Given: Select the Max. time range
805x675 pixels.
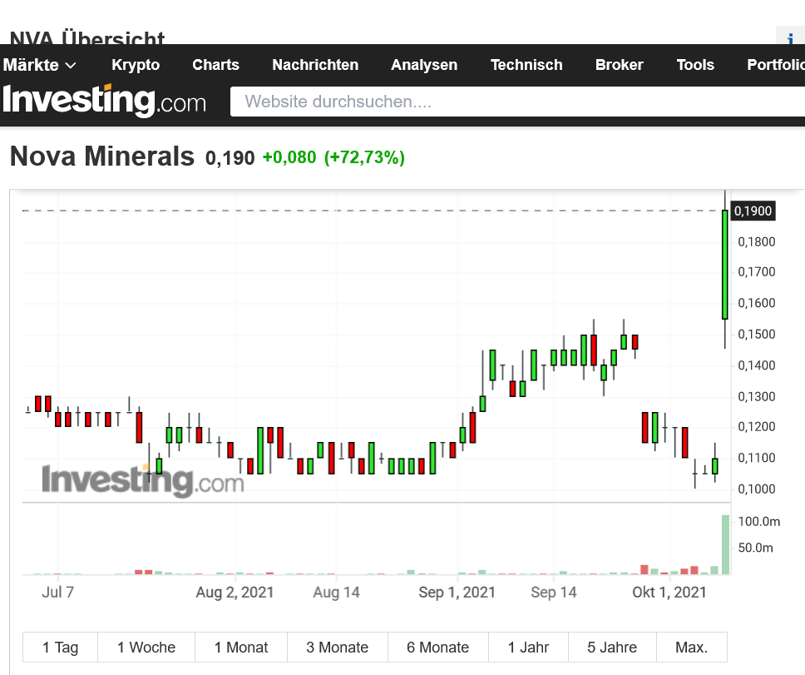Looking at the screenshot, I should click(x=692, y=648).
